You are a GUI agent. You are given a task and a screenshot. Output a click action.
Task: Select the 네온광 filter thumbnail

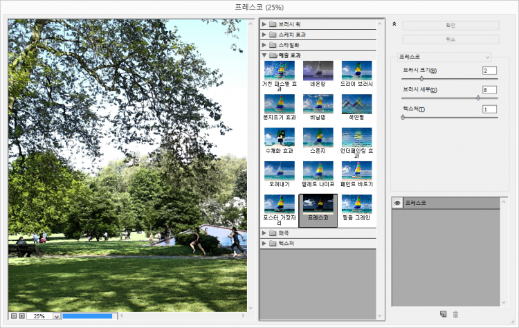(318, 71)
